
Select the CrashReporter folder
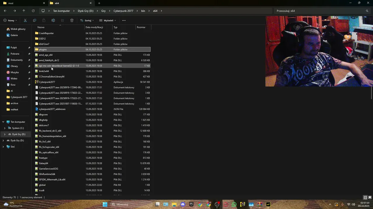(92, 33)
